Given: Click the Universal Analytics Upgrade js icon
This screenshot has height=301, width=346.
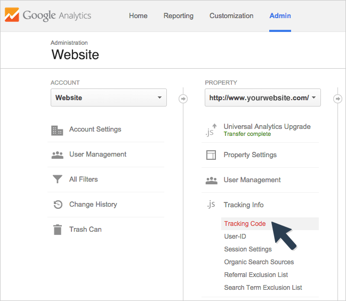Looking at the screenshot, I should (x=211, y=130).
